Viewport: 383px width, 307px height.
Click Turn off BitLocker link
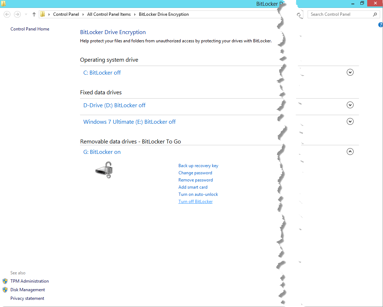195,202
